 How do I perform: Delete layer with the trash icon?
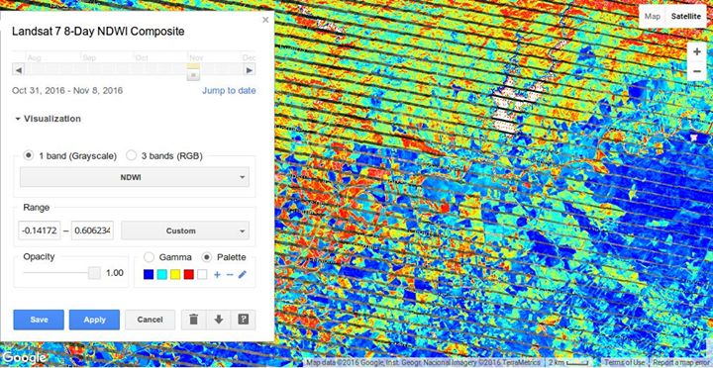tap(194, 320)
